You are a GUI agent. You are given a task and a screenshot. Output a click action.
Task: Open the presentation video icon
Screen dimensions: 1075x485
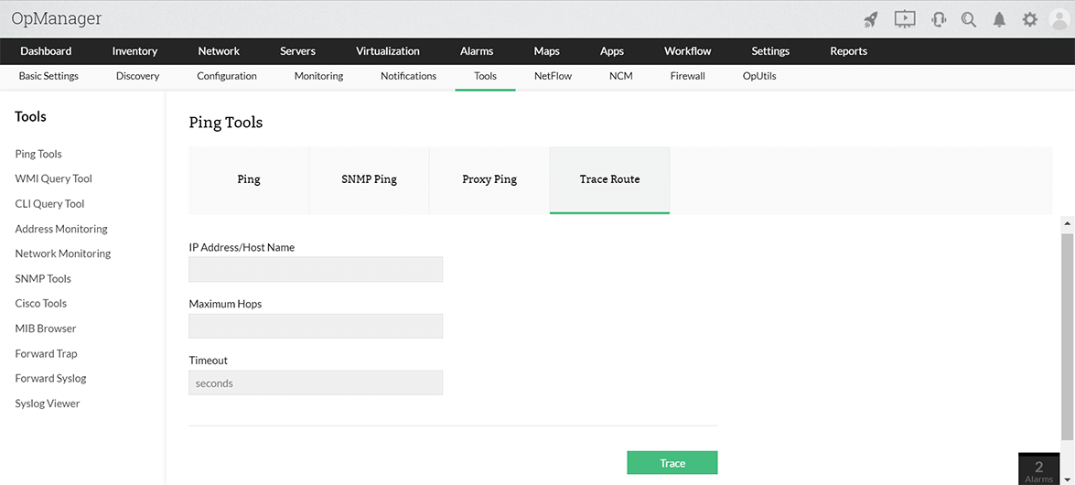(x=904, y=19)
